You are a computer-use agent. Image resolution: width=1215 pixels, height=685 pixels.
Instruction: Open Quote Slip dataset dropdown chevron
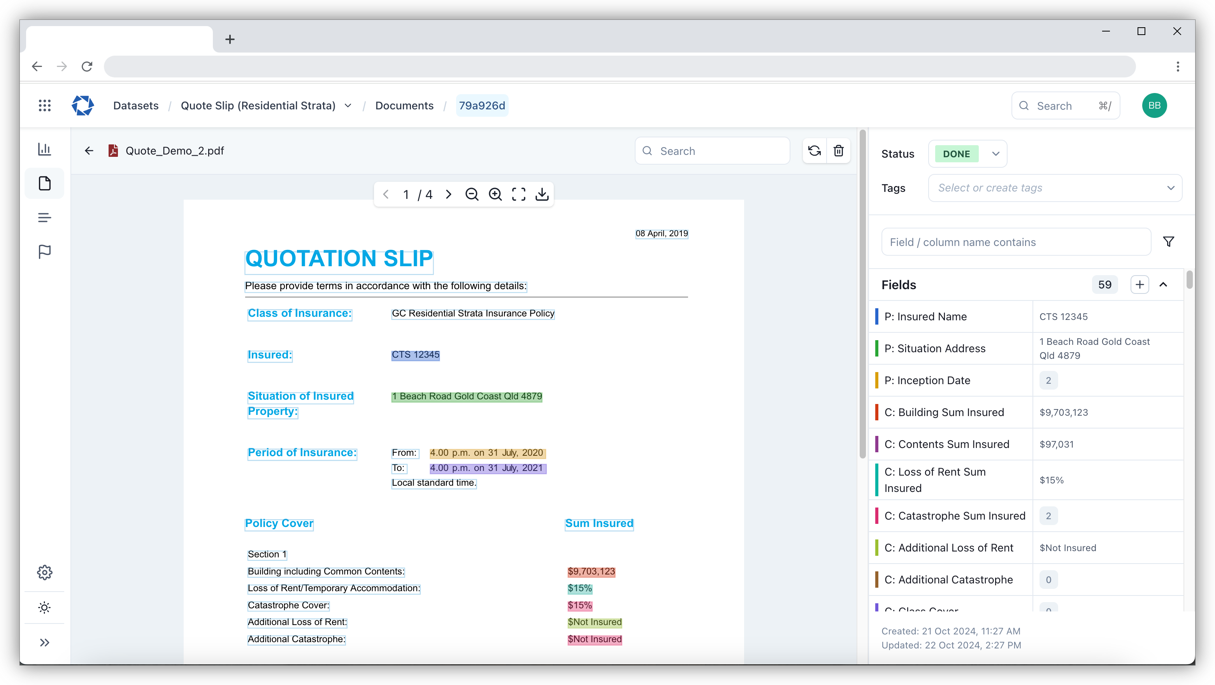tap(348, 106)
